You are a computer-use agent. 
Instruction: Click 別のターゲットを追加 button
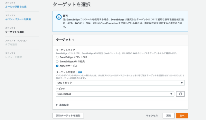[x=68, y=116]
